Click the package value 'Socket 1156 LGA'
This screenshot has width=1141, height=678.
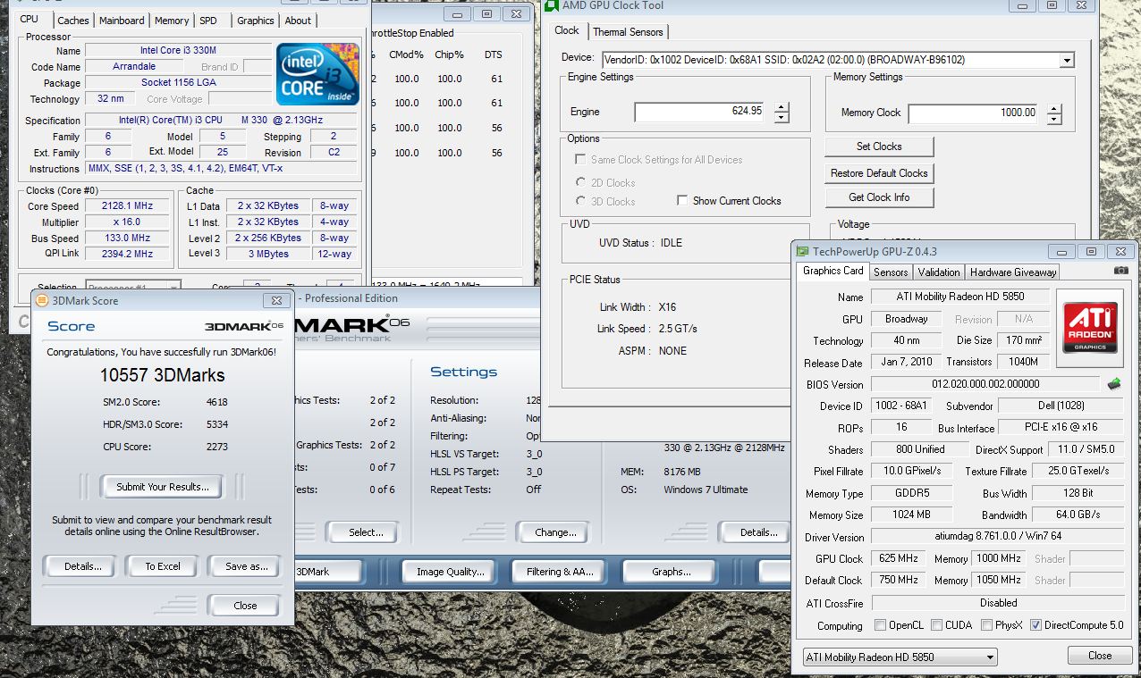tap(178, 83)
